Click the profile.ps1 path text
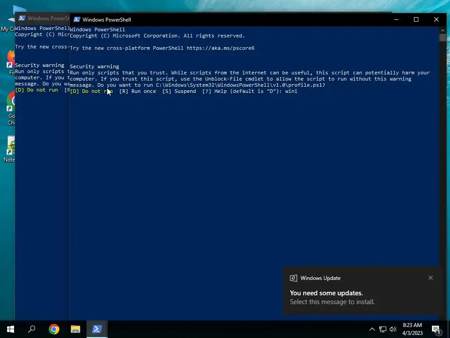The height and width of the screenshot is (338, 450). [240, 85]
